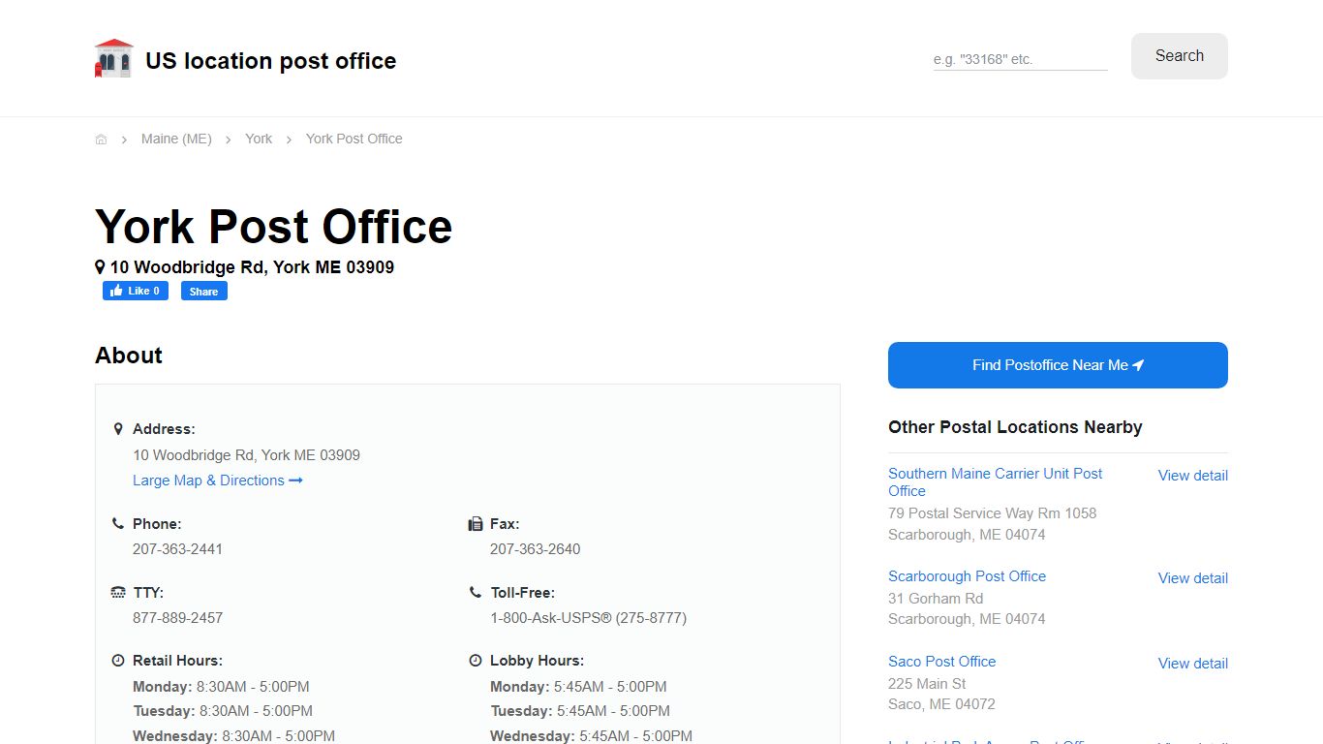Click the Fax machine icon
1323x744 pixels.
pos(476,524)
